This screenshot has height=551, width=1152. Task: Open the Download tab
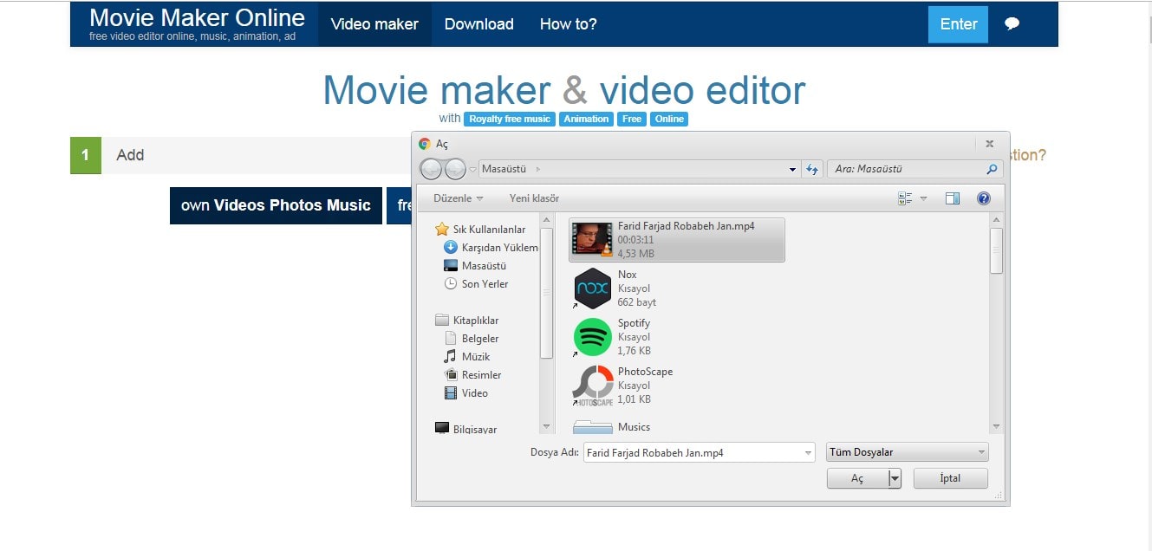(478, 24)
